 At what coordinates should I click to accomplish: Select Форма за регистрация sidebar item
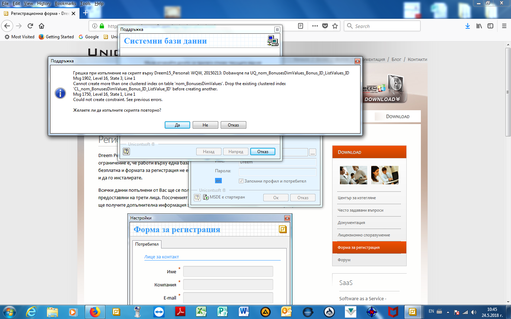click(369, 247)
